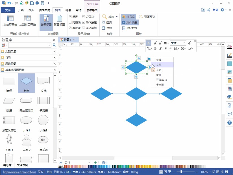Click the 登录 login button
This screenshot has height=175, width=233.
pos(215,9)
